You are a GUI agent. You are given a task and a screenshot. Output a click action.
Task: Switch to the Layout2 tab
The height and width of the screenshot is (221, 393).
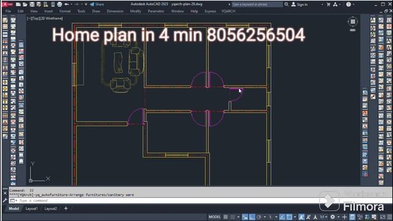pos(50,209)
